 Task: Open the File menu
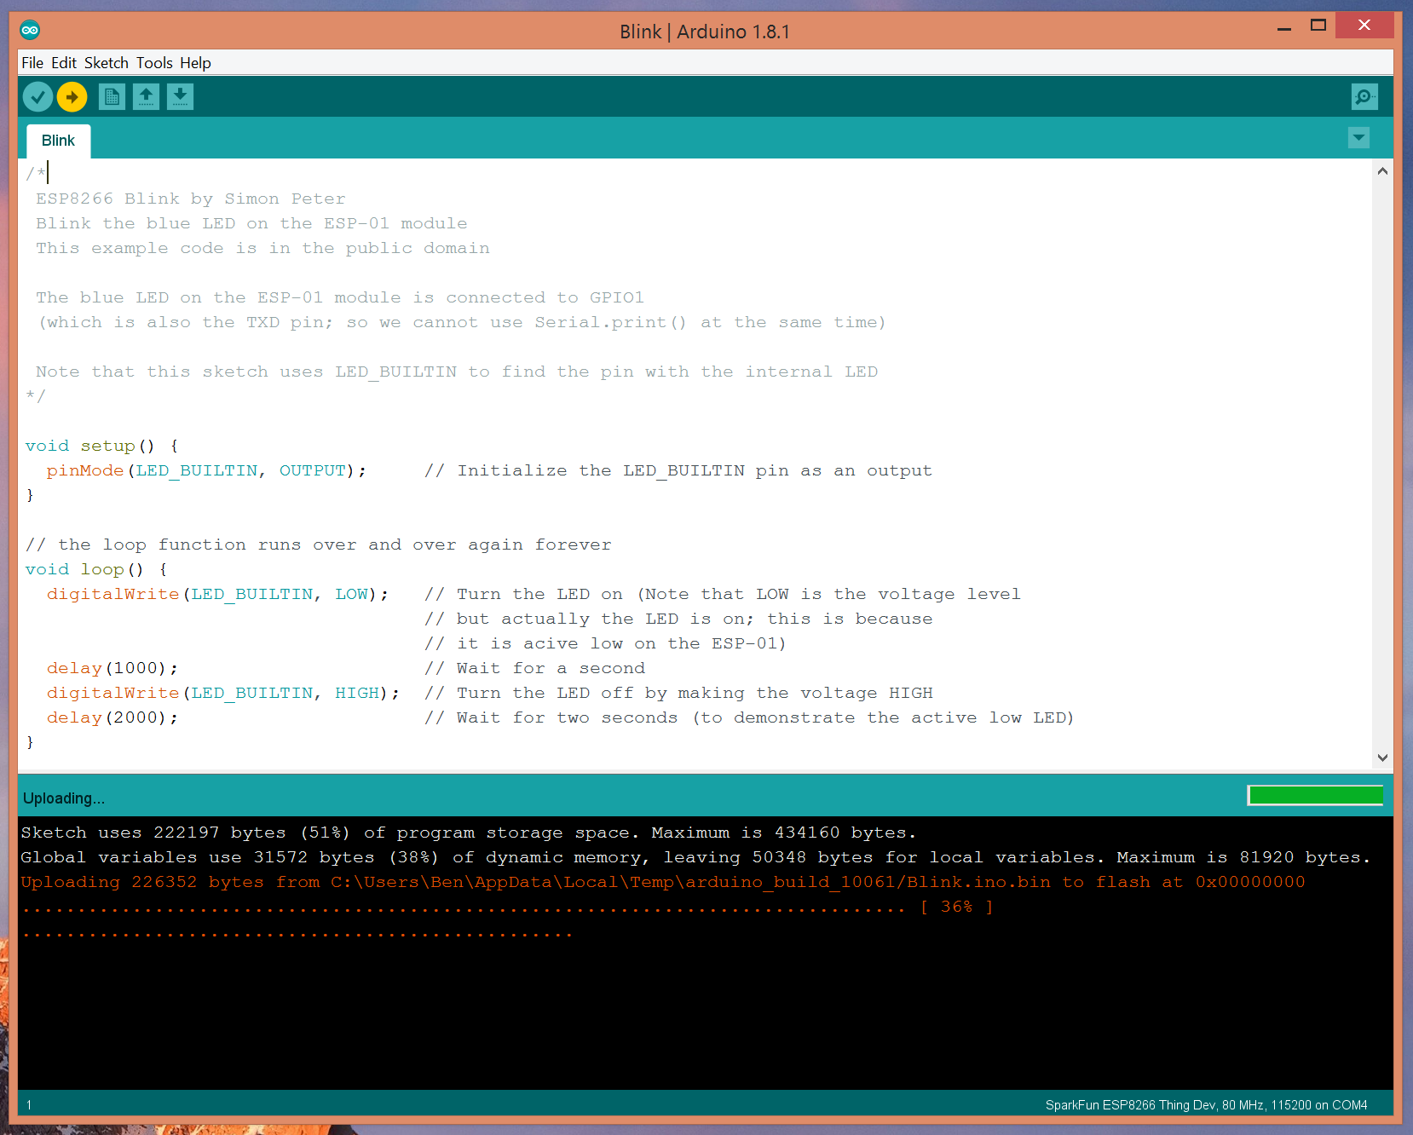tap(32, 63)
